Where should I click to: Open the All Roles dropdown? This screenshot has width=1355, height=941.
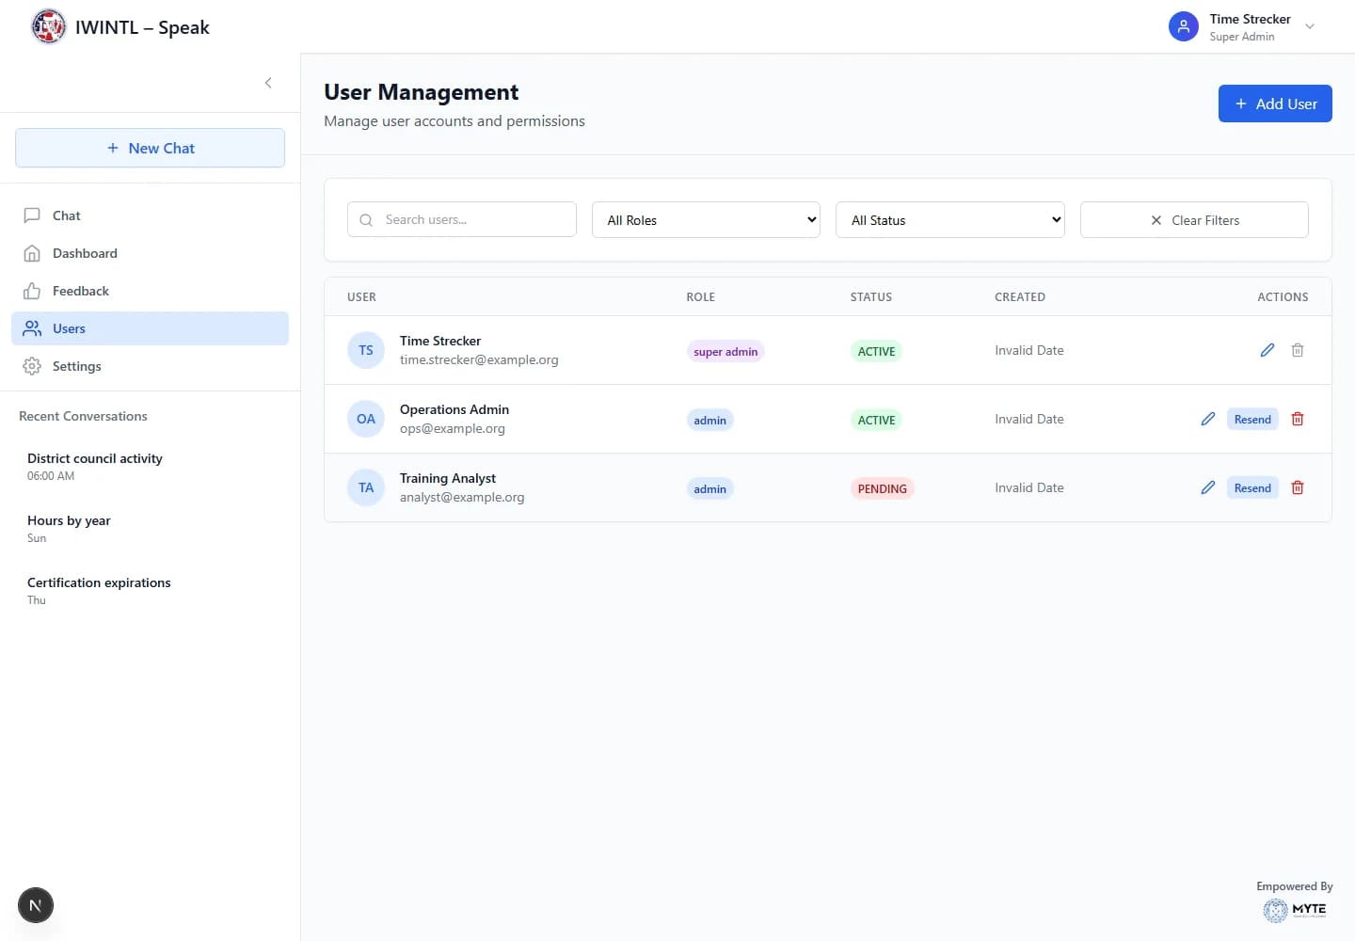[x=706, y=219]
